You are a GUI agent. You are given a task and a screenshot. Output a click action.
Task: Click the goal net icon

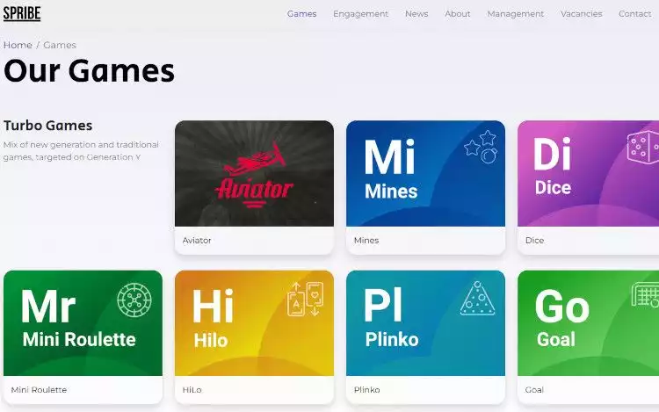click(x=646, y=294)
